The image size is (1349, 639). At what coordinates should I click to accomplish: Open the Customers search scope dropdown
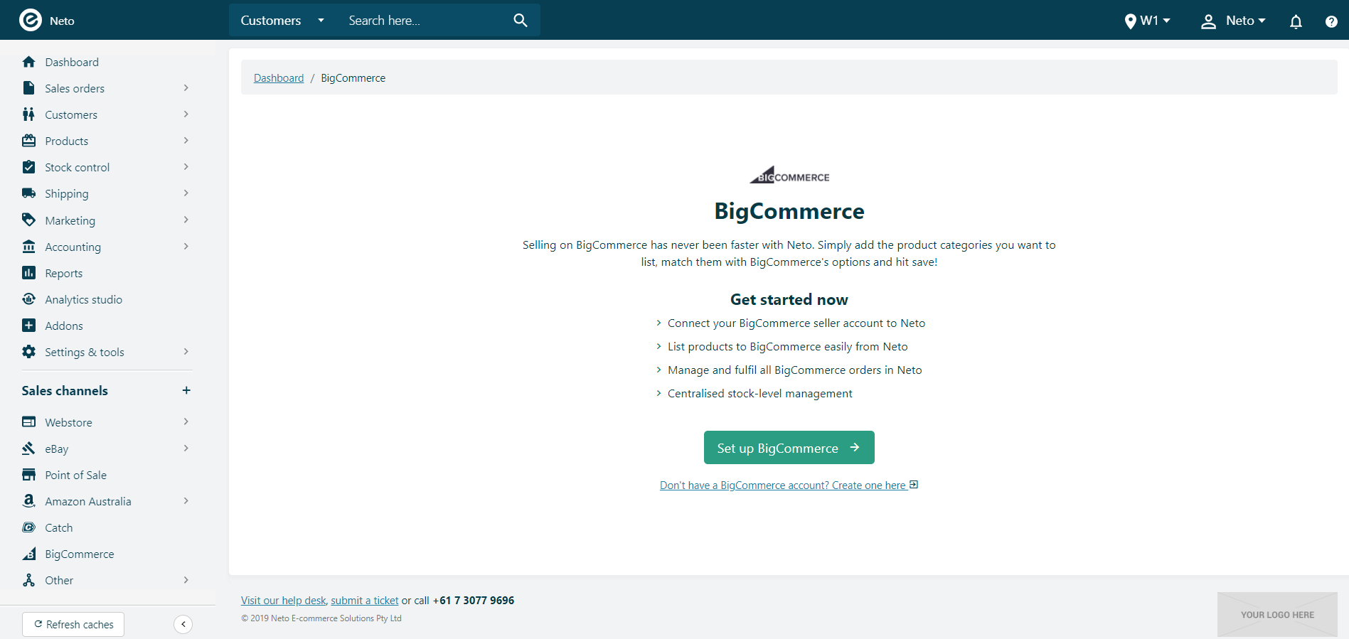point(282,21)
